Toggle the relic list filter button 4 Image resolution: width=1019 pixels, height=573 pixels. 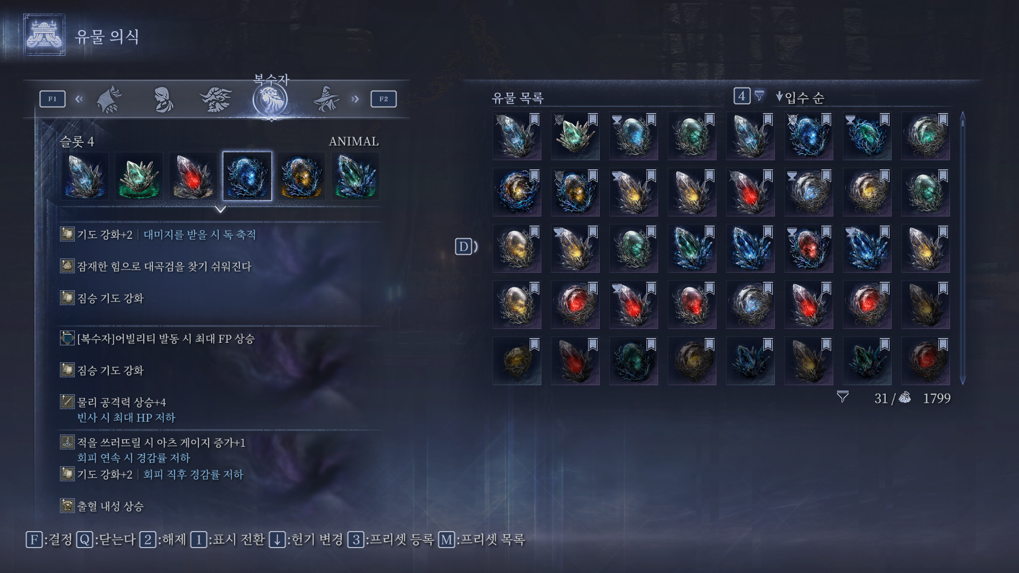(742, 96)
